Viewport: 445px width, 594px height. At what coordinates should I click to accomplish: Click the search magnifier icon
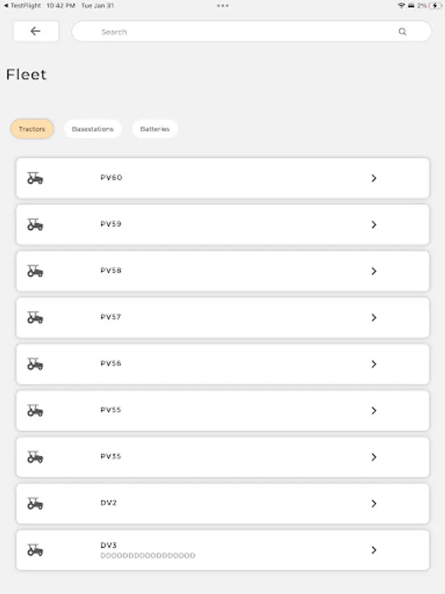pos(402,32)
